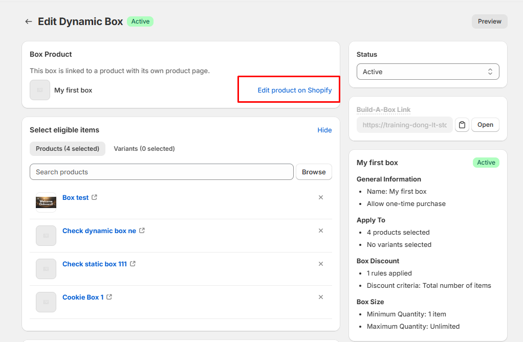
Task: Remove Check static box 111 from list
Action: coord(321,264)
